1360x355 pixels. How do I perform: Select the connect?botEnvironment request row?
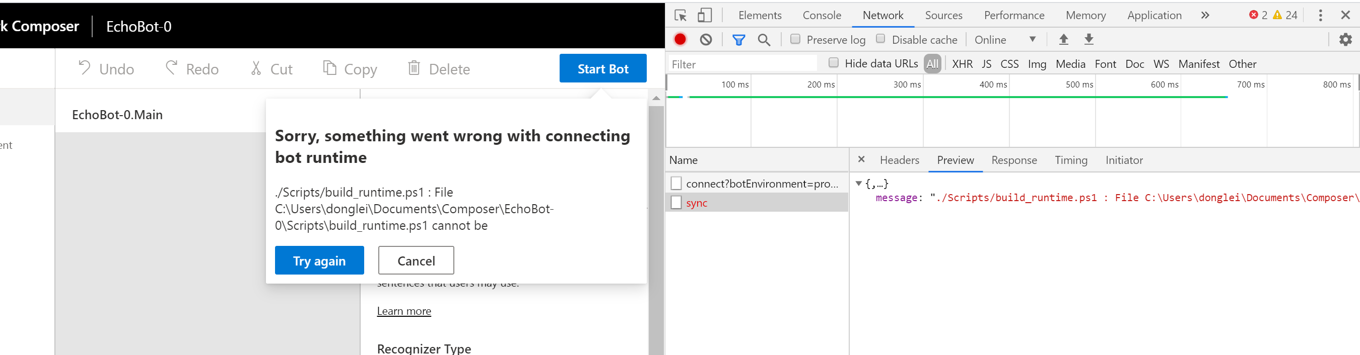click(757, 184)
